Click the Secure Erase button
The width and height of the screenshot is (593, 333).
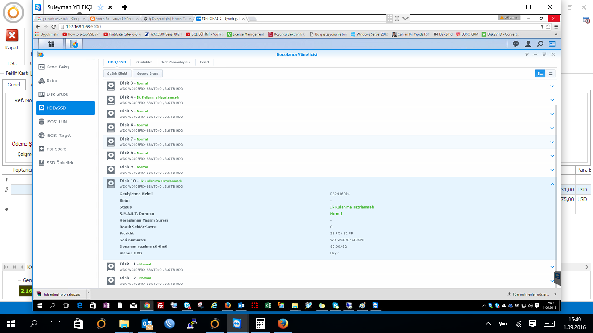click(x=147, y=74)
